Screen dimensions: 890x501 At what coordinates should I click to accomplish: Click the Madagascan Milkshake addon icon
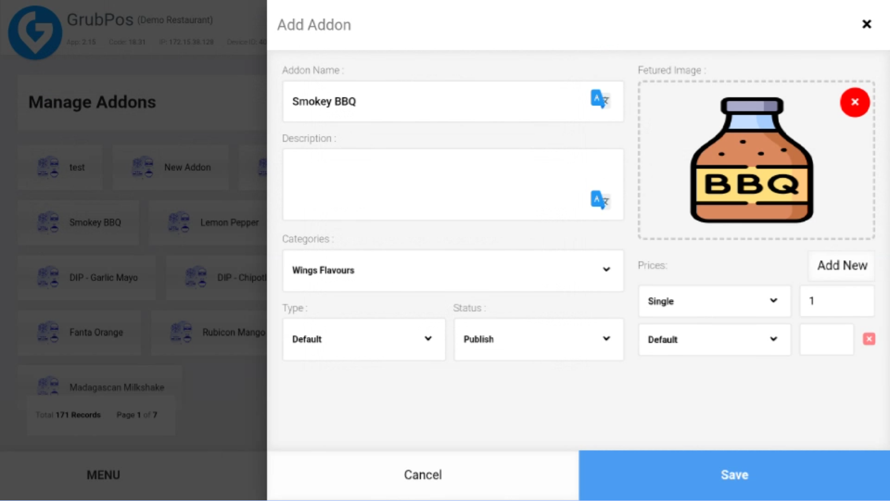pos(48,386)
